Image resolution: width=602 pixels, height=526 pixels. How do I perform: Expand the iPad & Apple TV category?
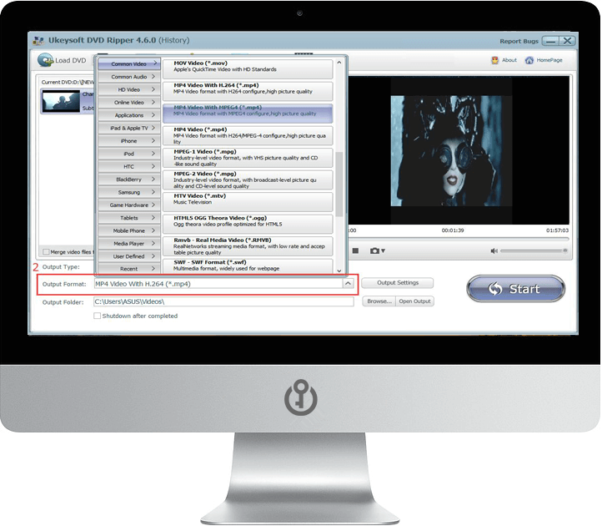[x=129, y=128]
